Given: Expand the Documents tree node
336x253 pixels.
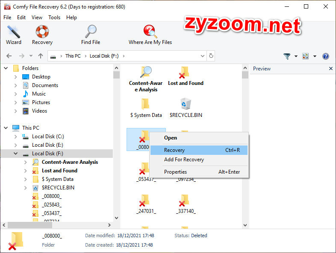Looking at the screenshot, I should (15, 85).
